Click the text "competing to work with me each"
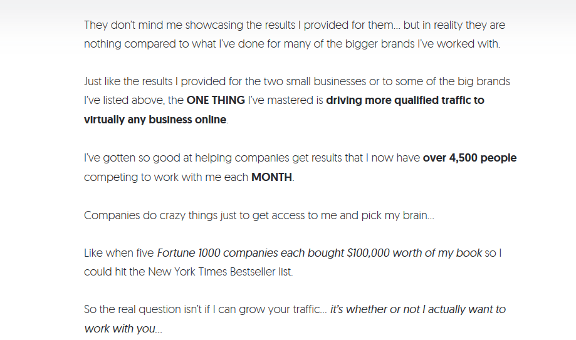Viewport: 576px width, 340px height. click(166, 177)
